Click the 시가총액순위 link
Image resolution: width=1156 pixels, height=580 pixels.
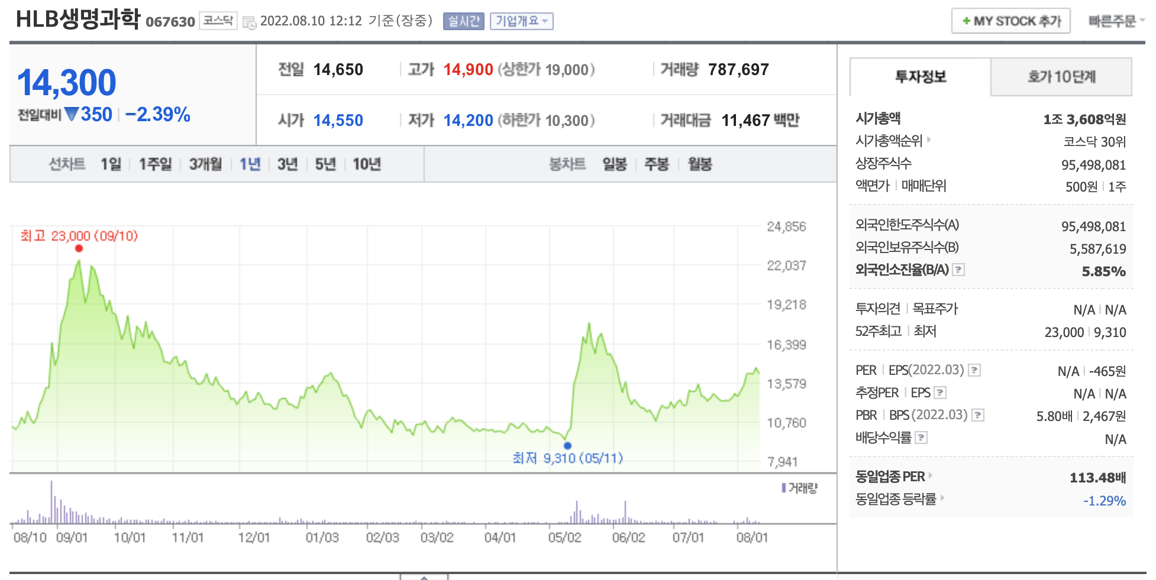coord(889,141)
